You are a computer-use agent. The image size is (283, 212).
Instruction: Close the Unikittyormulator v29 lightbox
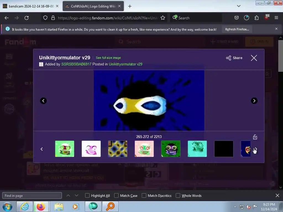(254, 58)
